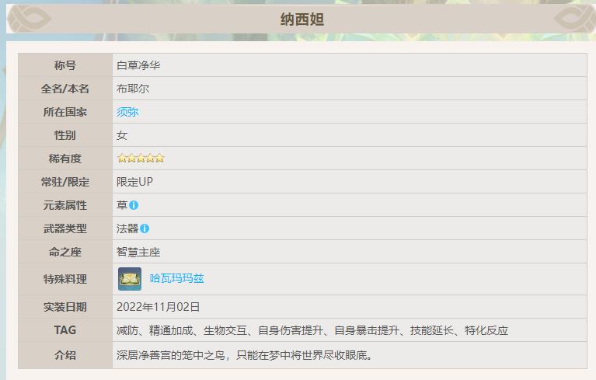The height and width of the screenshot is (380, 596).
Task: Click the 命之座 row label
Action: click(x=65, y=252)
